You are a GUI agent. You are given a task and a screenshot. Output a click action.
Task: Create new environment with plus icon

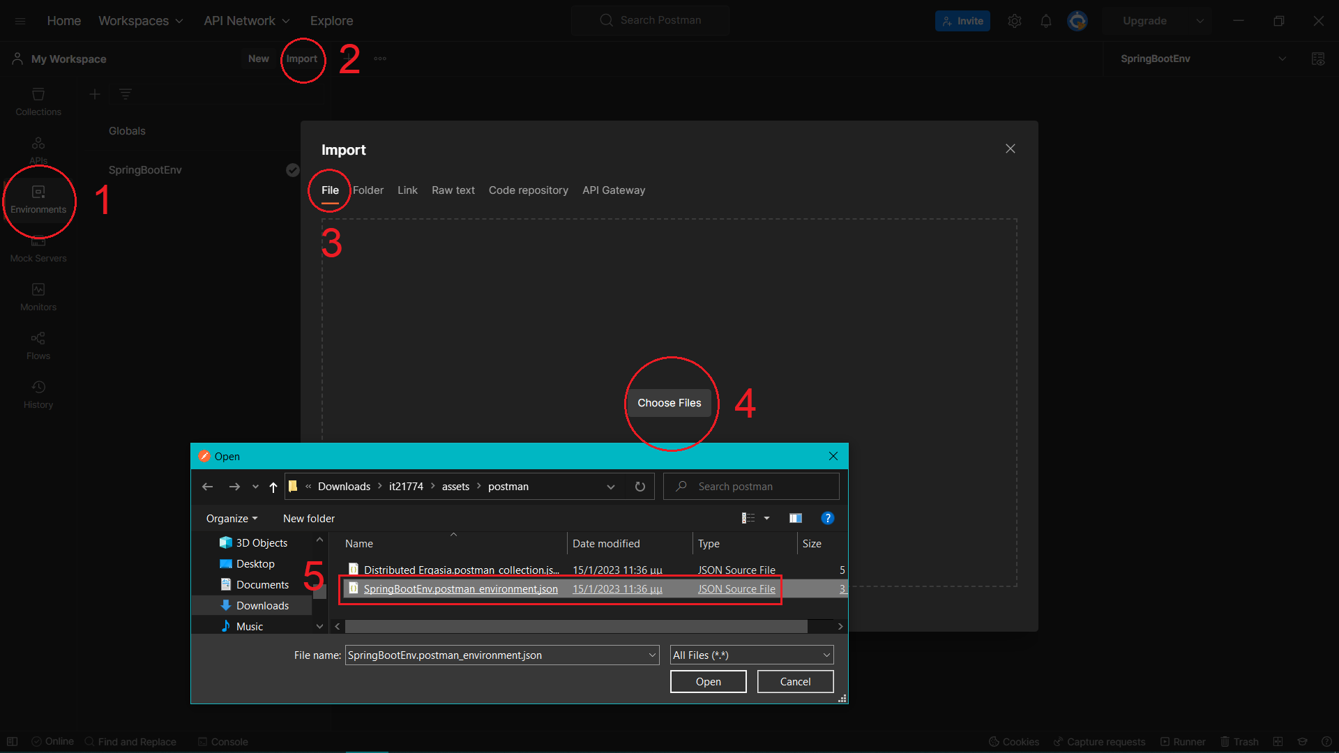pyautogui.click(x=95, y=94)
